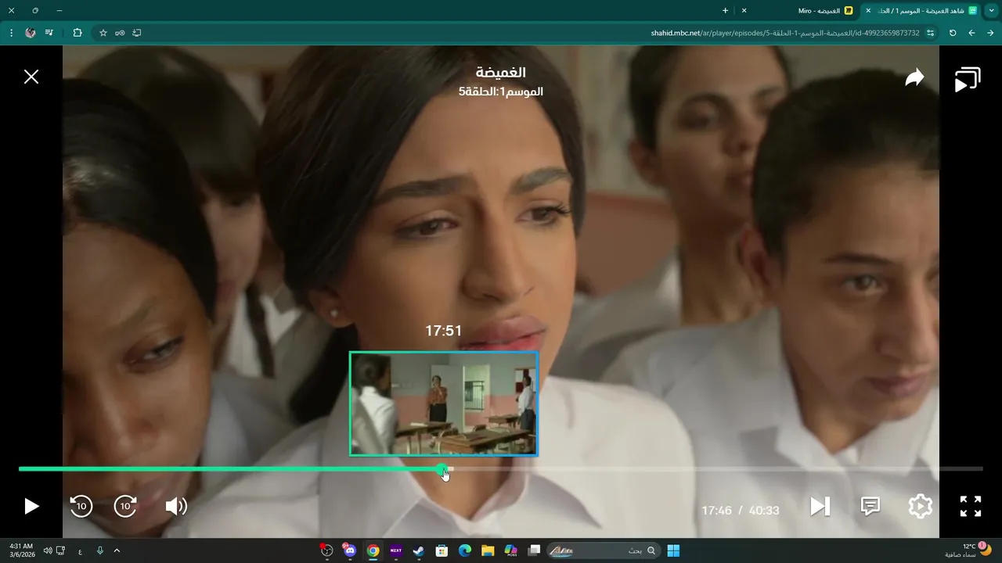This screenshot has height=563, width=1002.
Task: Open Discord from the taskbar
Action: (350, 550)
